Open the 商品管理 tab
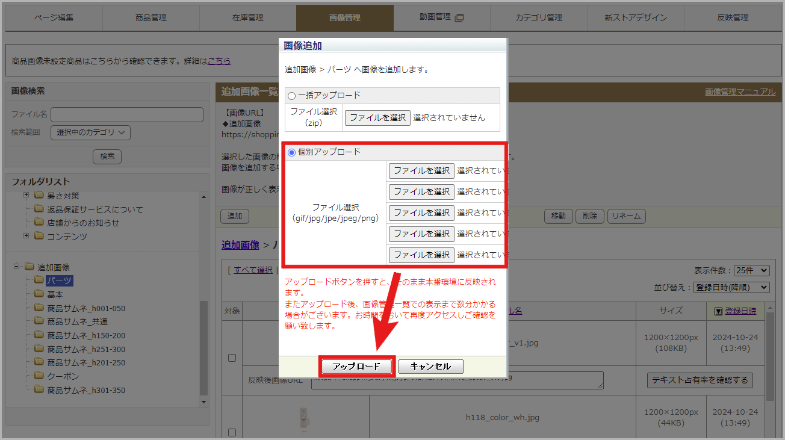Screen dimensions: 785x440 pos(151,17)
